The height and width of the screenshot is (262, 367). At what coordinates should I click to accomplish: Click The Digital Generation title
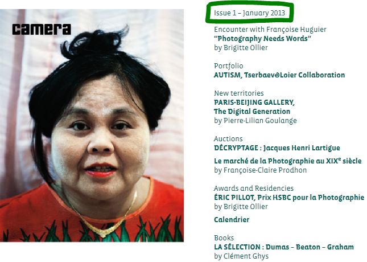(252, 111)
